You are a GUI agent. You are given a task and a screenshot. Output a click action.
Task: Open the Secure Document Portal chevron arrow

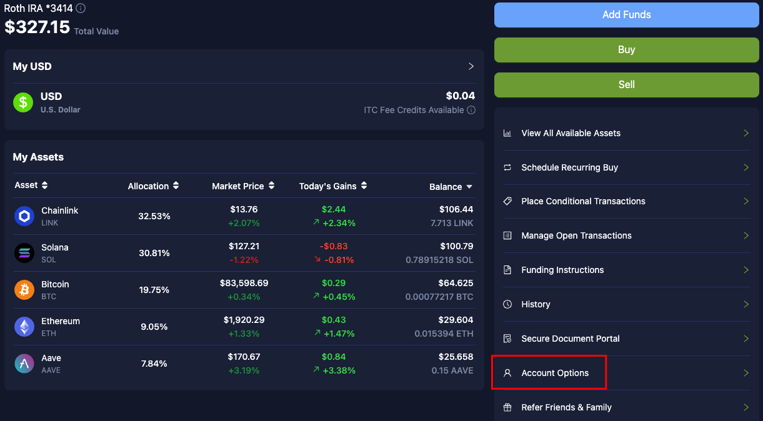[746, 339]
